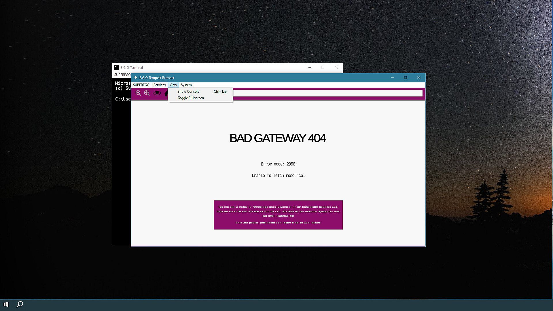Maximize the Tempest Browser window

click(406, 77)
